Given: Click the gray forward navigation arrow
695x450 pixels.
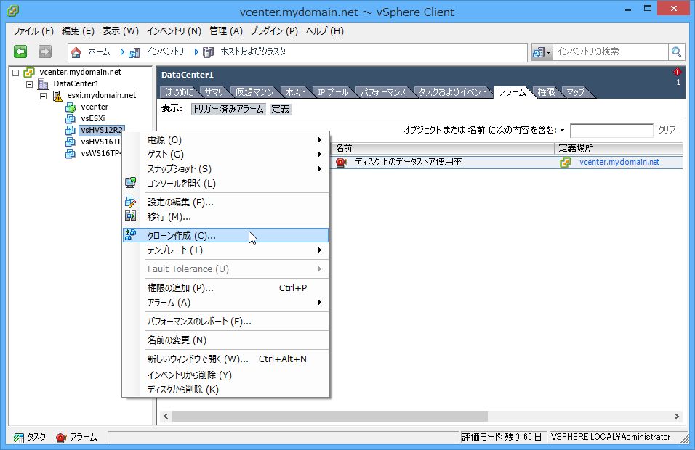Looking at the screenshot, I should coord(45,52).
